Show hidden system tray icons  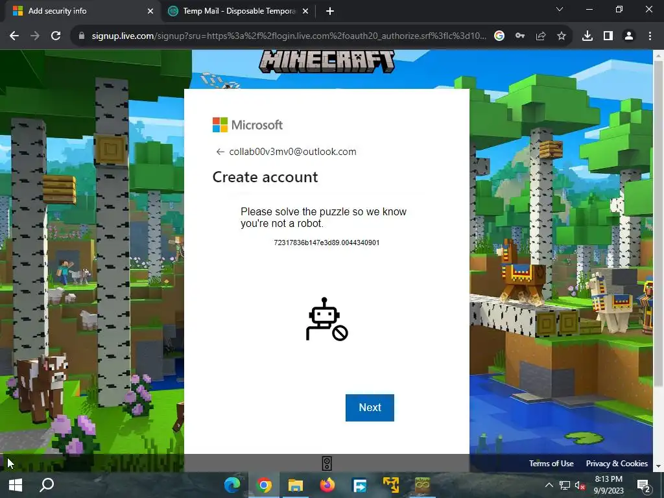[x=549, y=485]
